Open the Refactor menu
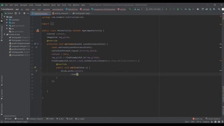 pyautogui.click(x=47, y=5)
